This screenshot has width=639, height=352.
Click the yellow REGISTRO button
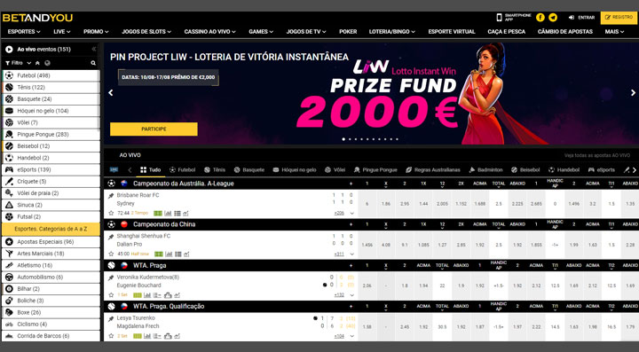619,18
